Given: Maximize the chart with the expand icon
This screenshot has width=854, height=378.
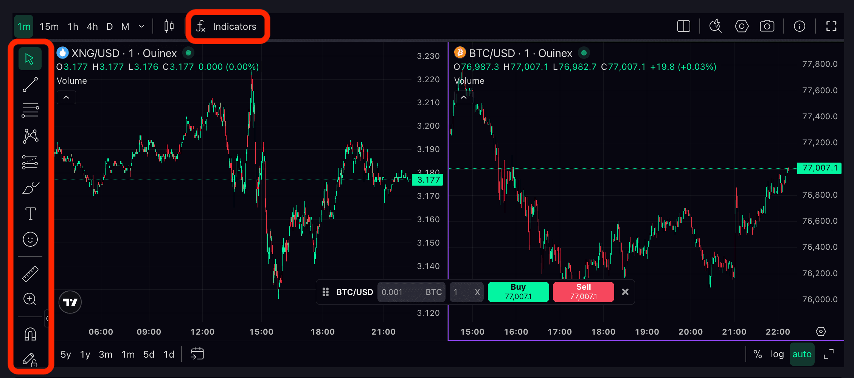Looking at the screenshot, I should click(829, 354).
